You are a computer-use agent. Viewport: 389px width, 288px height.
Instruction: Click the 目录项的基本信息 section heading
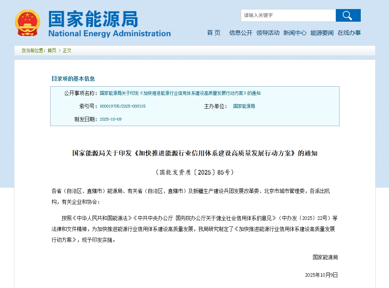point(73,79)
